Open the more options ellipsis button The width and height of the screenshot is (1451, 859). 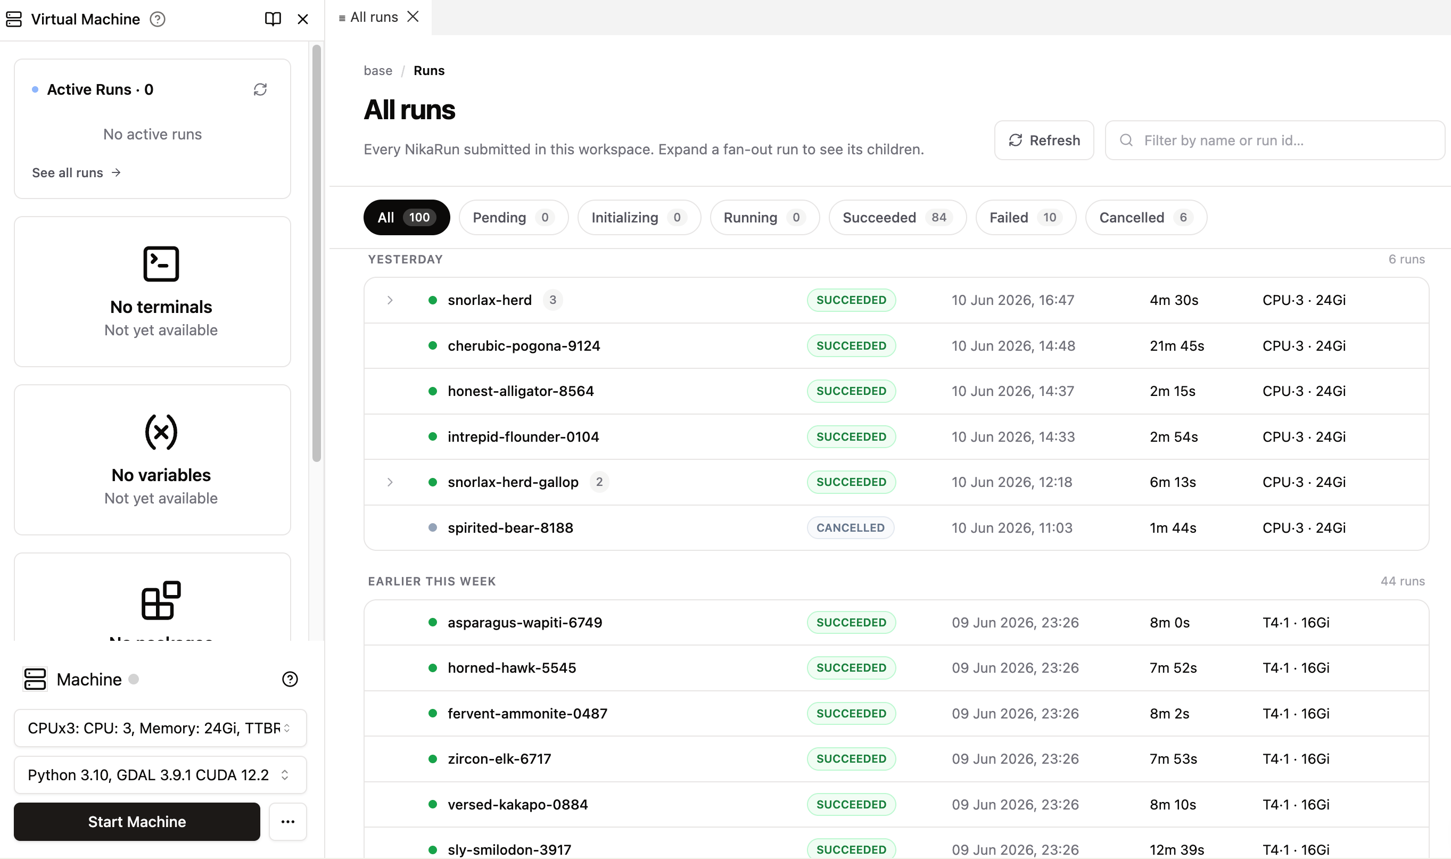point(287,821)
